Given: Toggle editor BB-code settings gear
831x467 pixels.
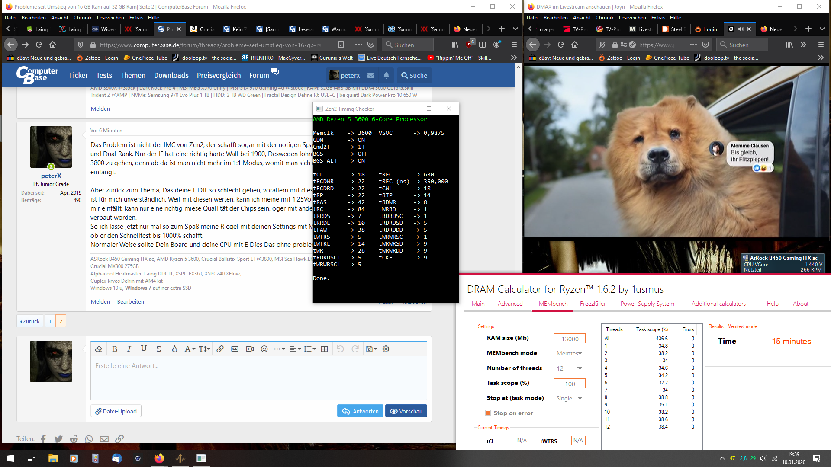Looking at the screenshot, I should point(386,349).
